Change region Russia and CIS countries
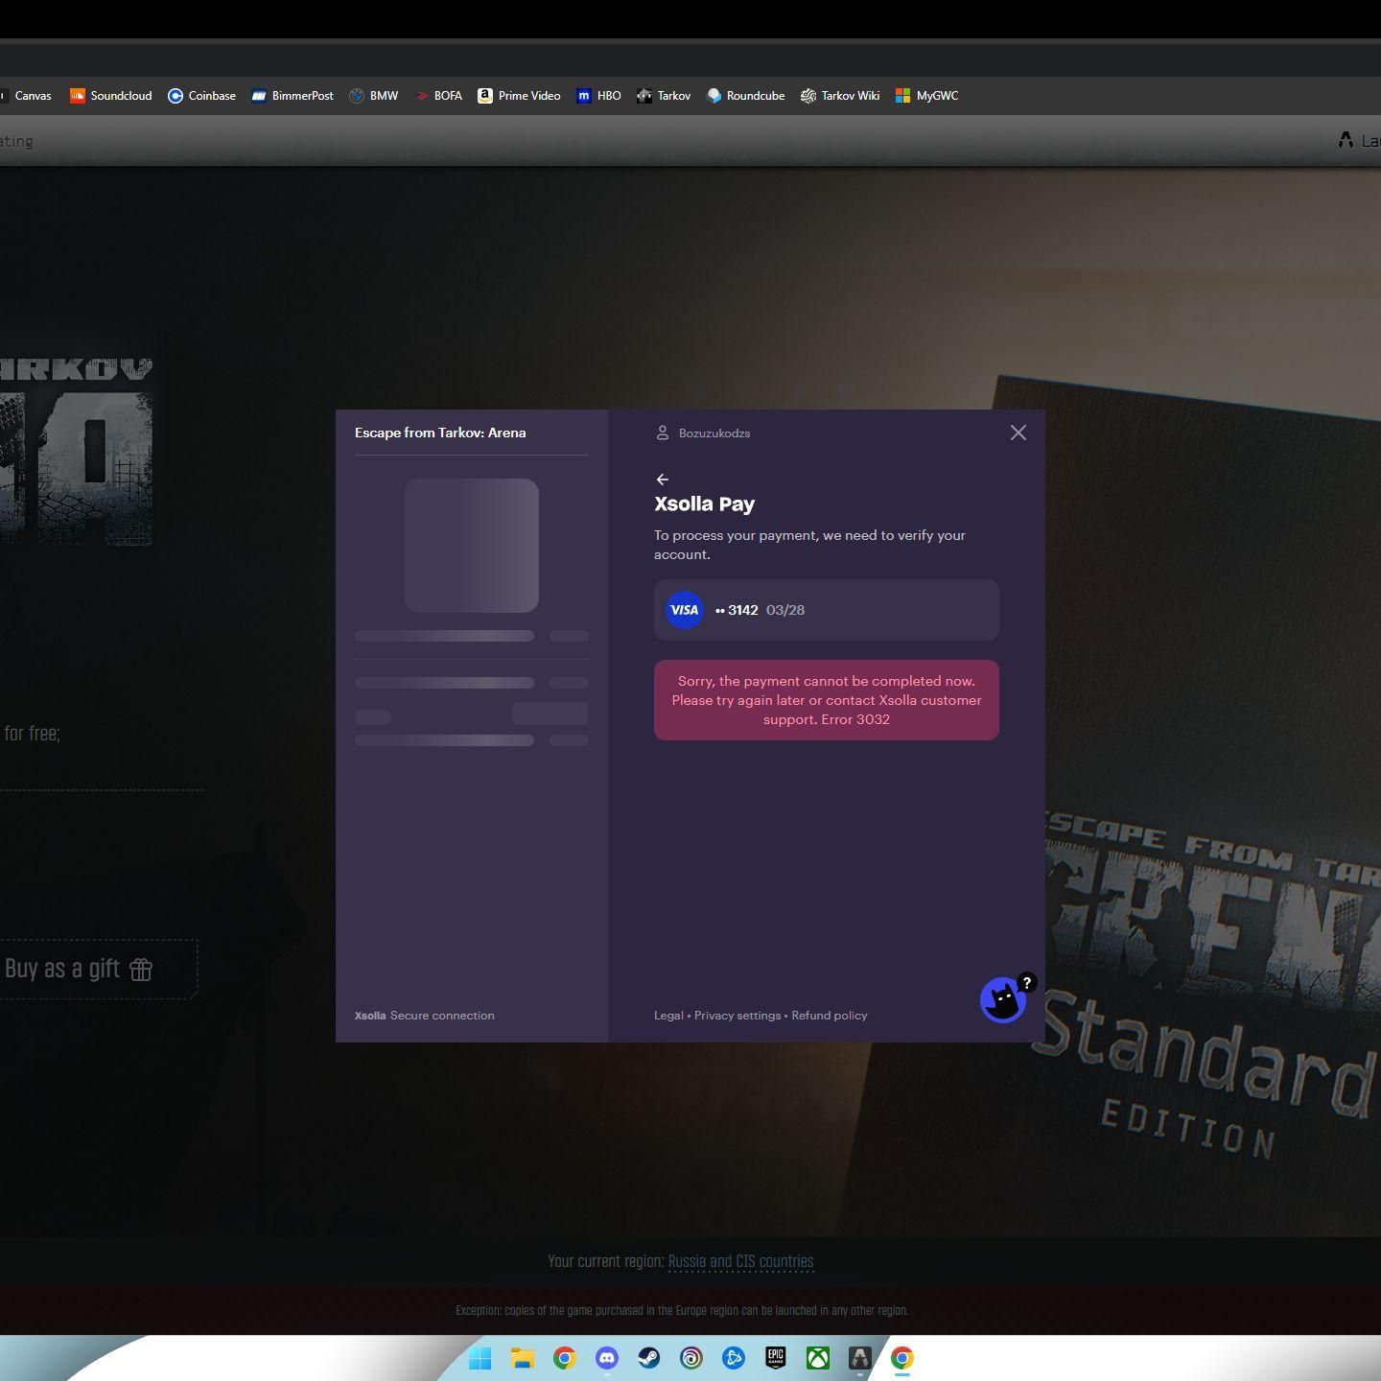The height and width of the screenshot is (1381, 1381). pos(740,1262)
